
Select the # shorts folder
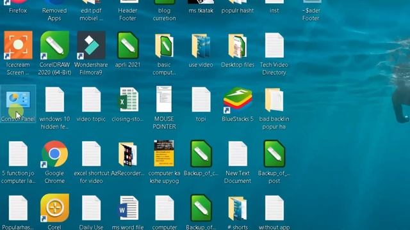click(238, 209)
